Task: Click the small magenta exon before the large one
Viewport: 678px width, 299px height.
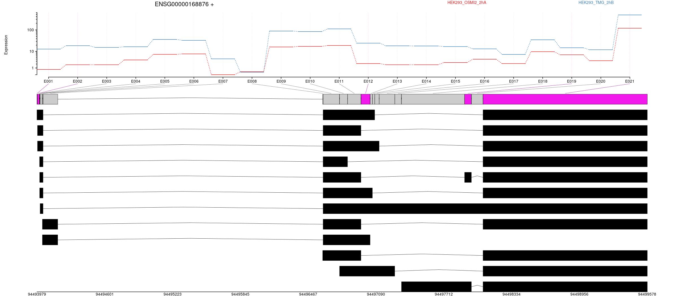Action: coord(468,99)
